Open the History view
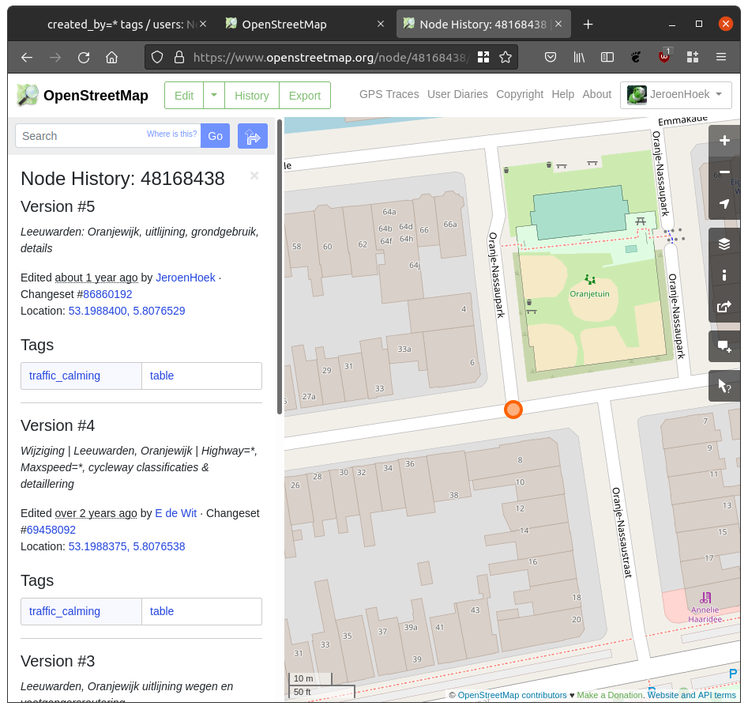This screenshot has height=710, width=748. [x=252, y=95]
